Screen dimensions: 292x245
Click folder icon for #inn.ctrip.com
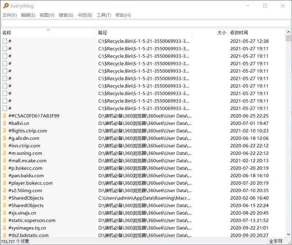click(5, 146)
